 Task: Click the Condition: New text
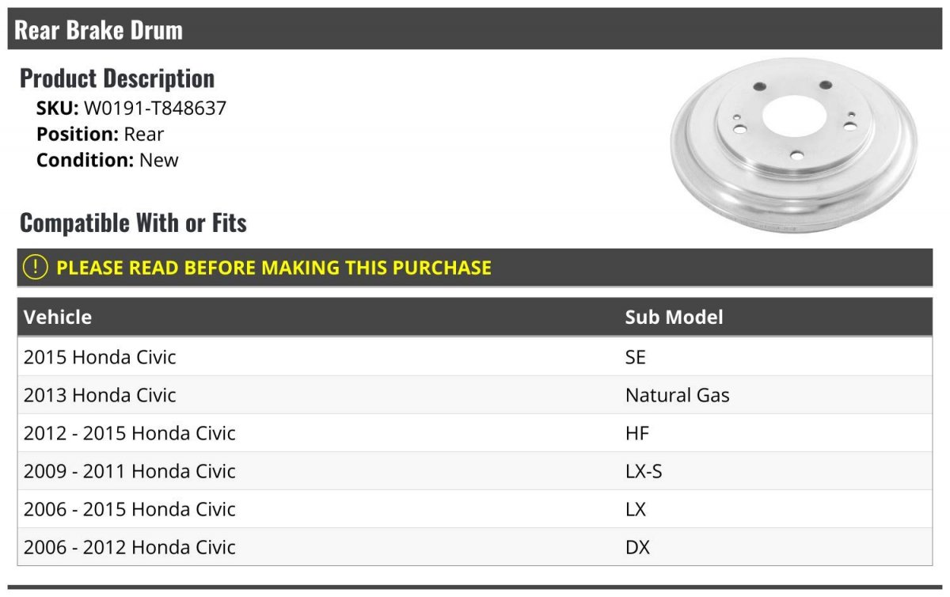(108, 160)
